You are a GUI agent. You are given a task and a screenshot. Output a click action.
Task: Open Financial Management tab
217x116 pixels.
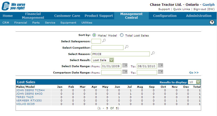pos(33,16)
